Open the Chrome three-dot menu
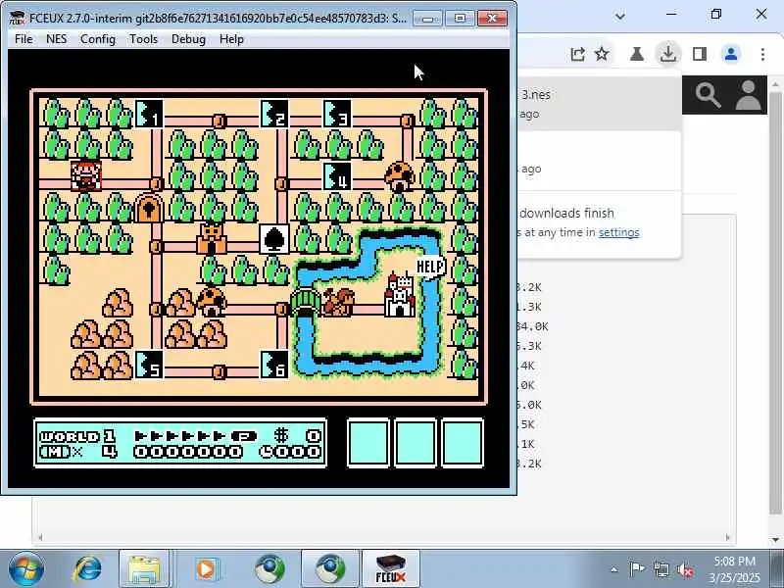The image size is (784, 588). point(762,54)
